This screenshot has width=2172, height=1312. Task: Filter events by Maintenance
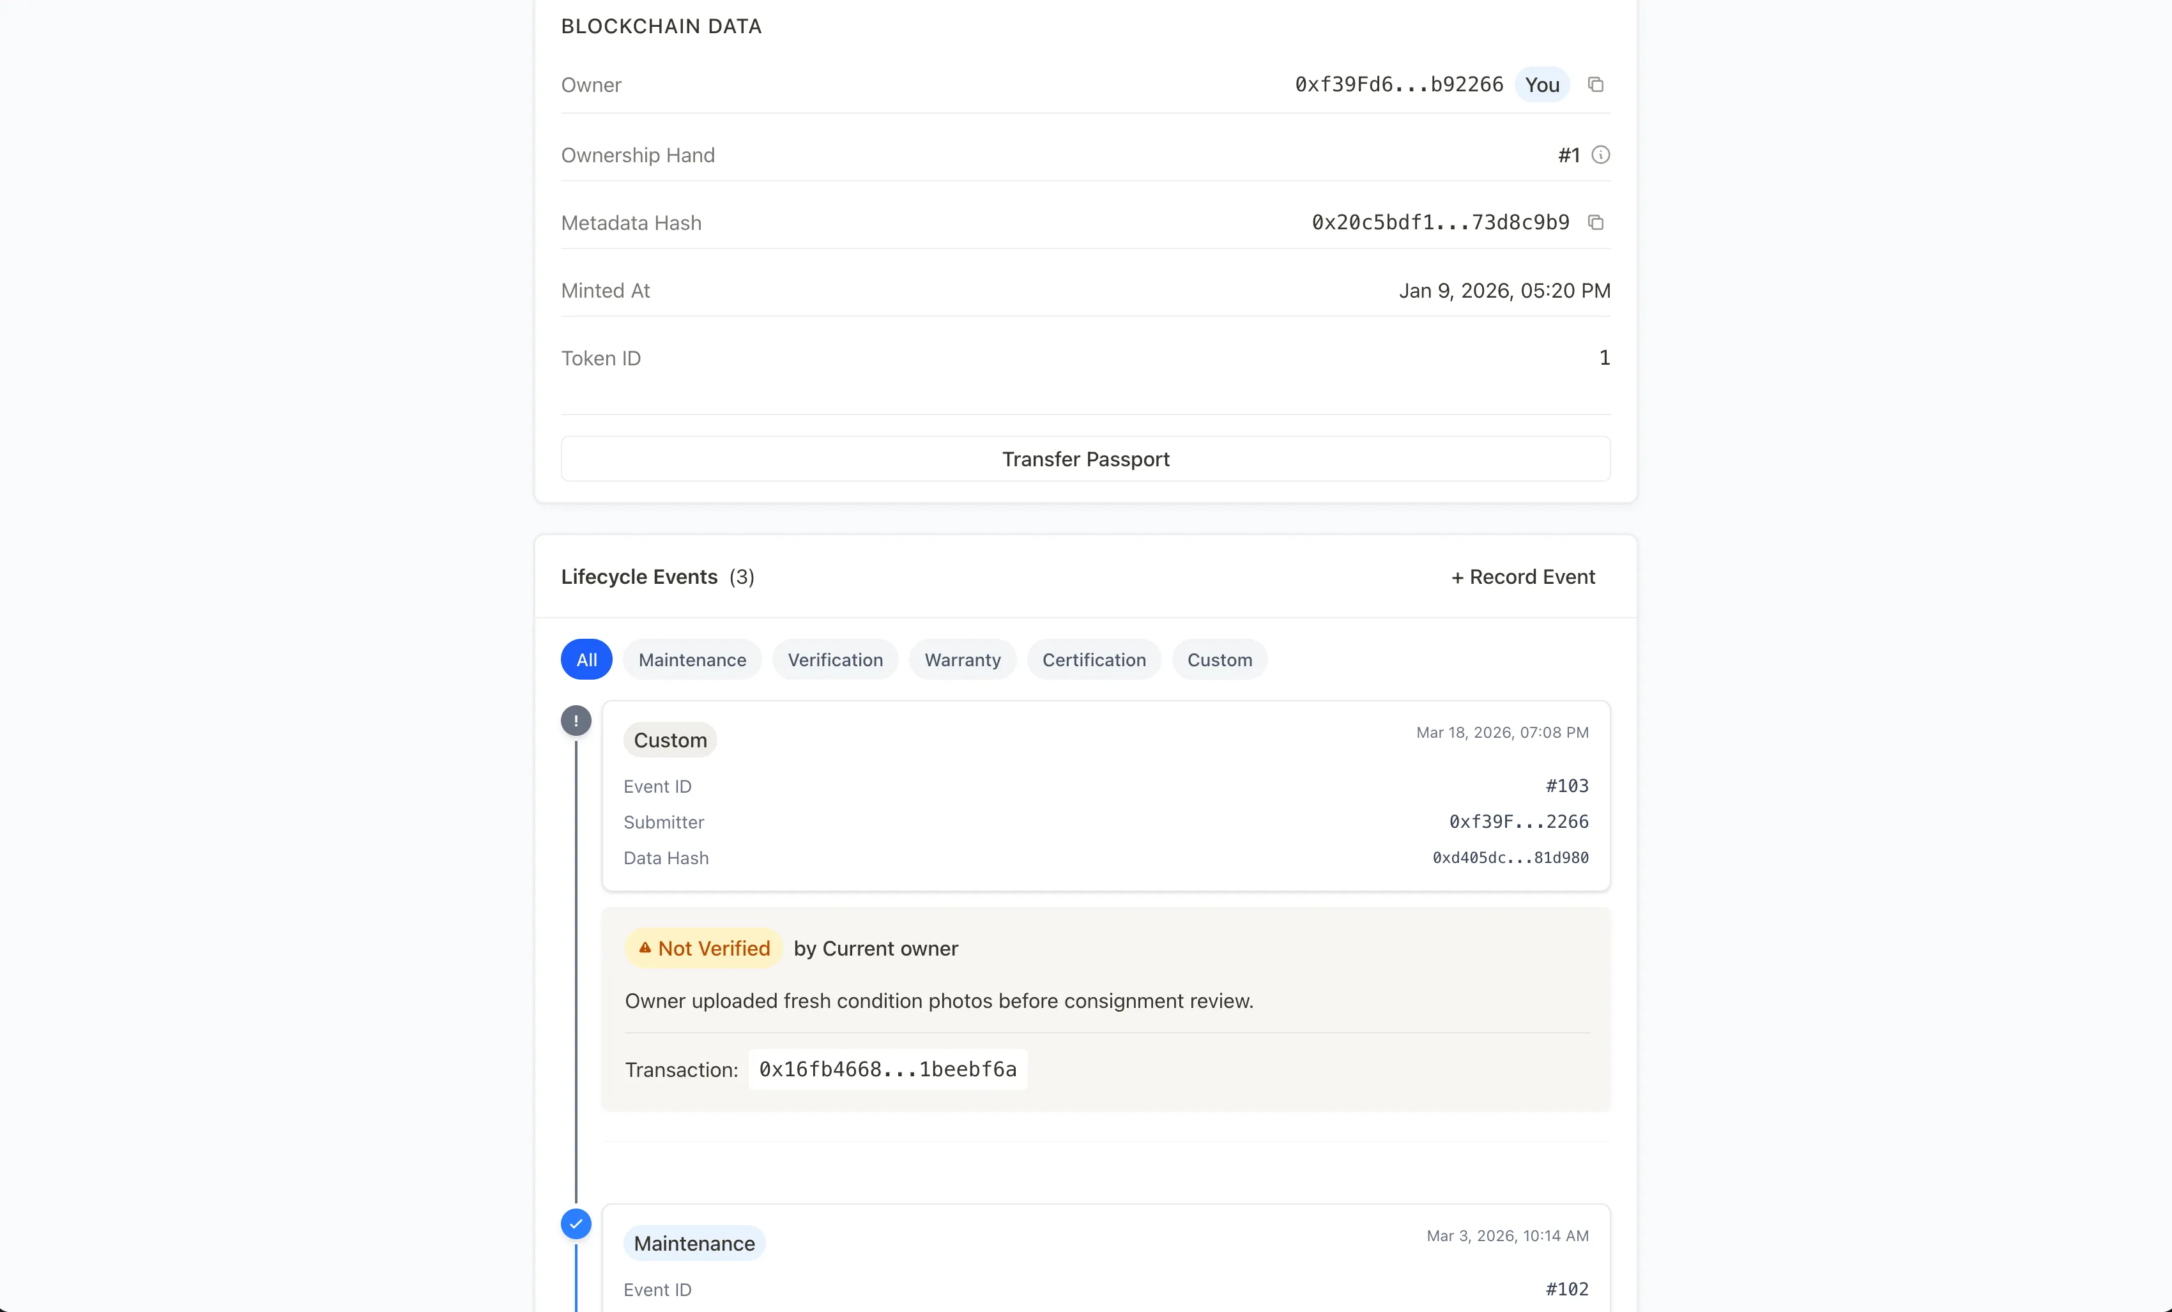click(692, 659)
